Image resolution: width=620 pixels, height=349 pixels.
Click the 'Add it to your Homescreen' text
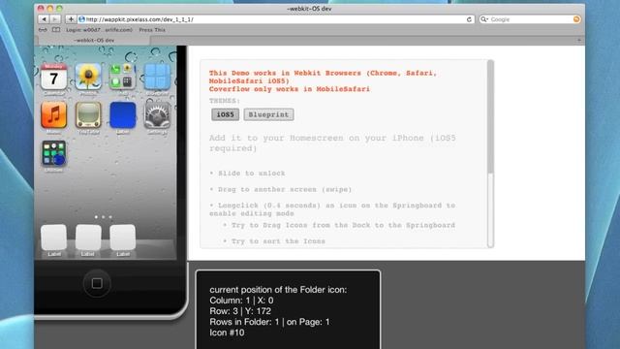click(332, 143)
